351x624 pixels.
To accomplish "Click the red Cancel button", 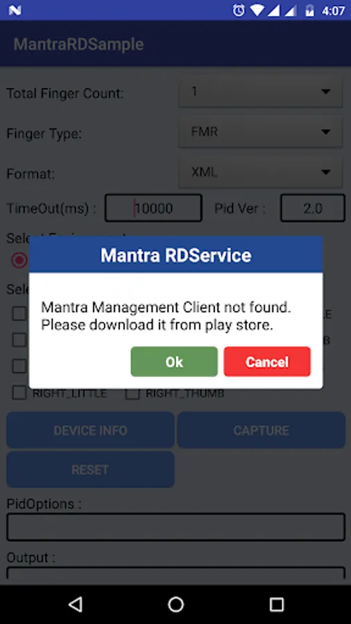I will tap(267, 361).
